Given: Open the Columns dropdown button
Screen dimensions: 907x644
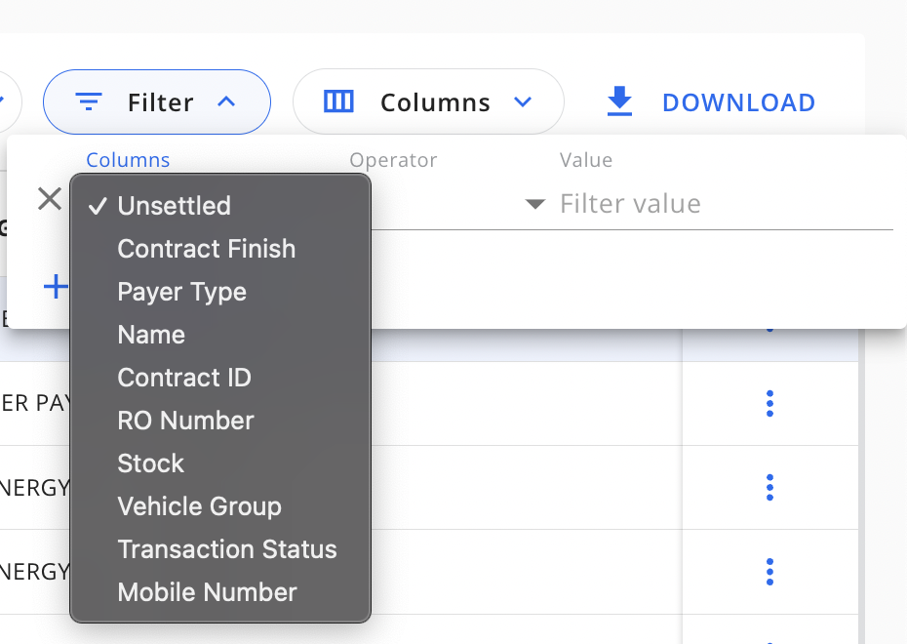Looking at the screenshot, I should pos(428,102).
